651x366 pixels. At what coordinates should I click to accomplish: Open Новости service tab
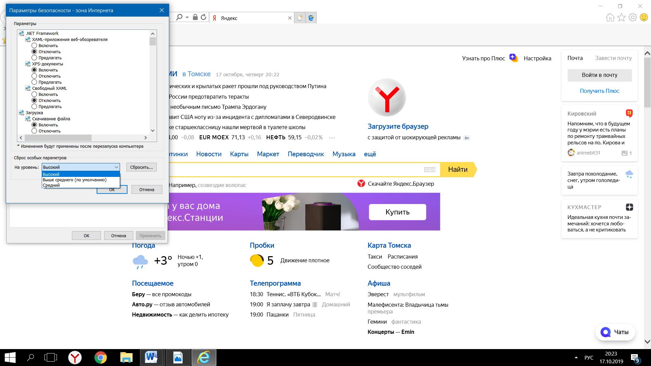coord(209,154)
